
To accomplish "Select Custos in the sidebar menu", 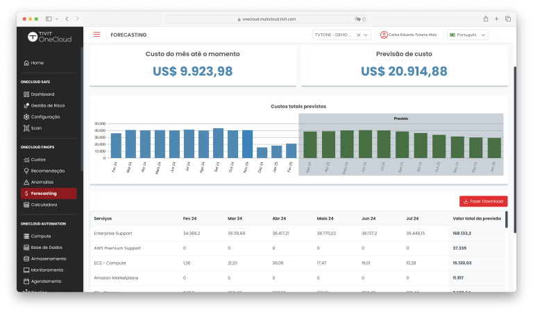I will (x=38, y=159).
